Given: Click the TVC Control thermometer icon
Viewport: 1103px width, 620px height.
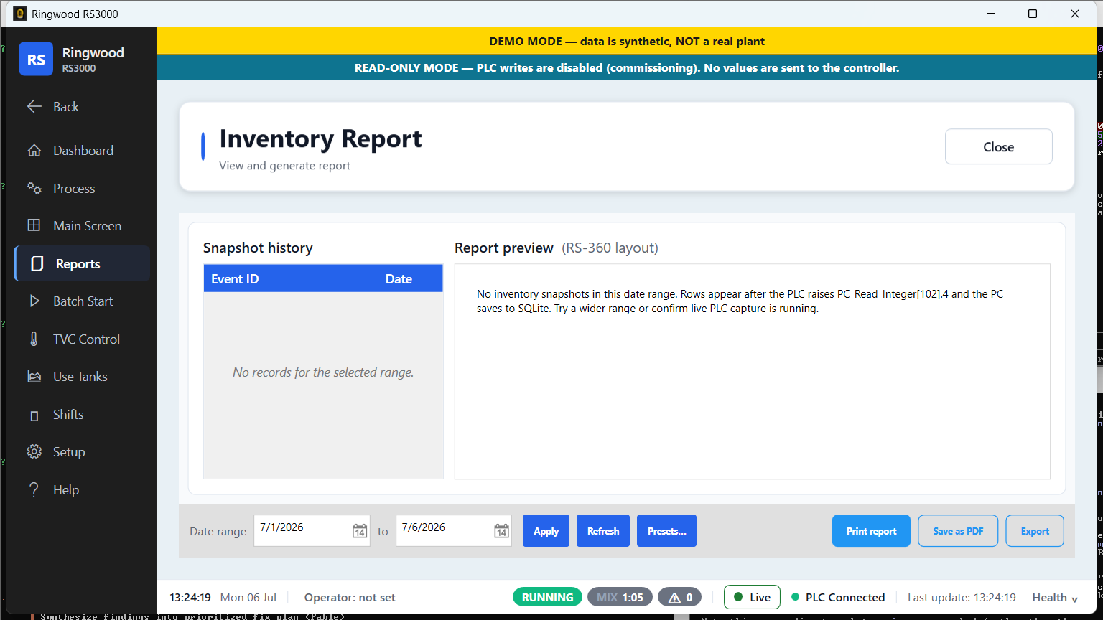Looking at the screenshot, I should point(34,339).
